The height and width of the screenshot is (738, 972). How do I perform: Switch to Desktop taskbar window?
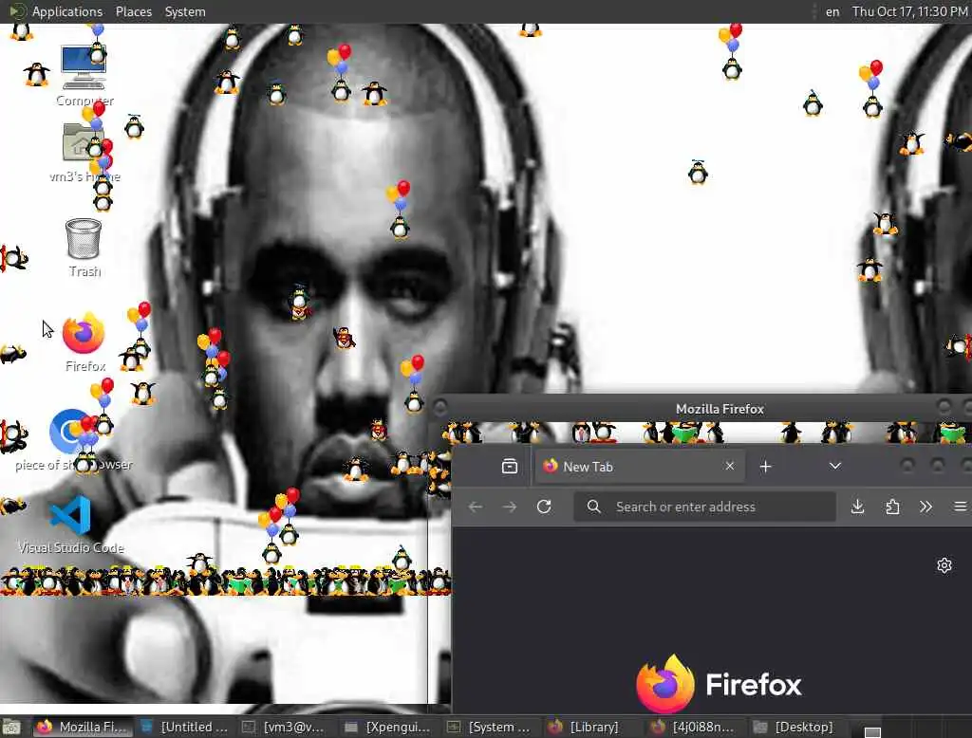(x=797, y=727)
